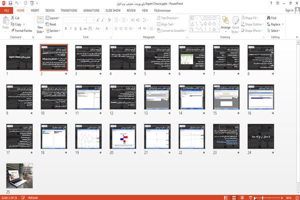Toggle Underline formatting button

(x=75, y=29)
